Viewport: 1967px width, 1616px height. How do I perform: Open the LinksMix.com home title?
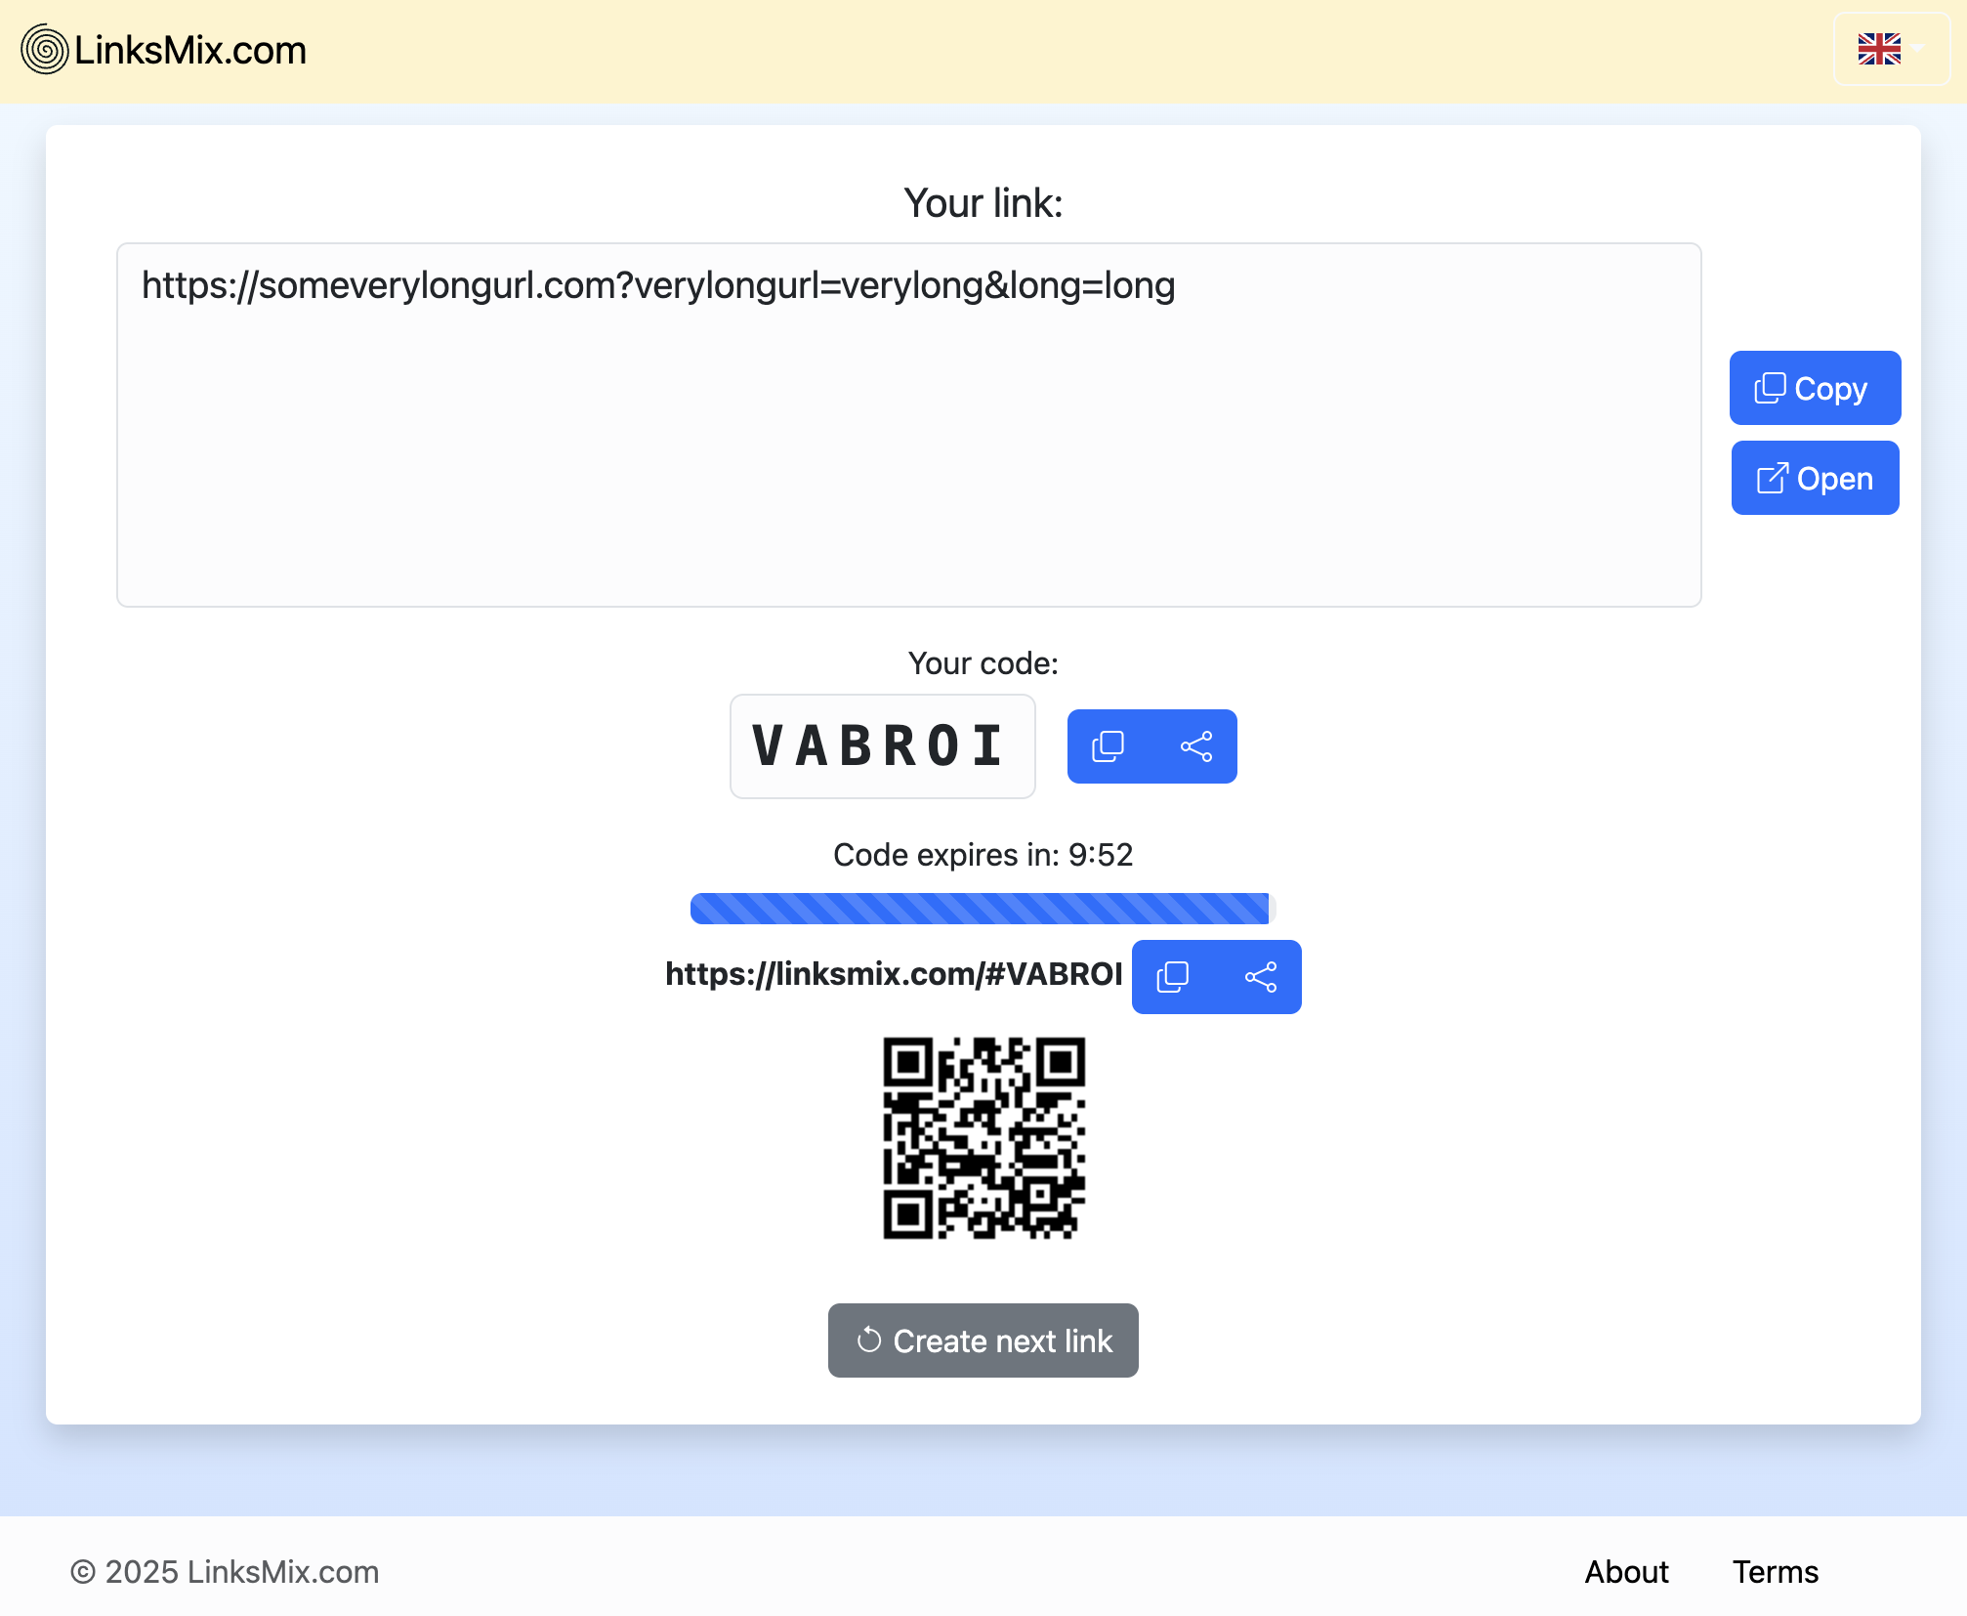(x=190, y=50)
